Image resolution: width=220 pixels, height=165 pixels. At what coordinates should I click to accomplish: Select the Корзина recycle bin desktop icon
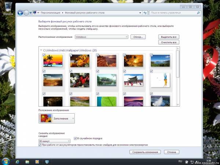point(8,8)
